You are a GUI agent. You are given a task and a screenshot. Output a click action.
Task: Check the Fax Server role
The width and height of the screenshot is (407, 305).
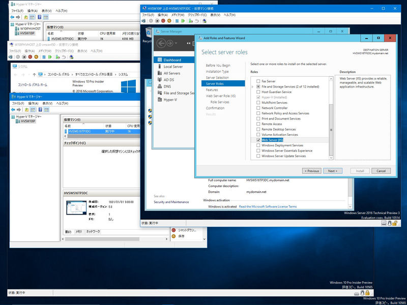point(258,81)
